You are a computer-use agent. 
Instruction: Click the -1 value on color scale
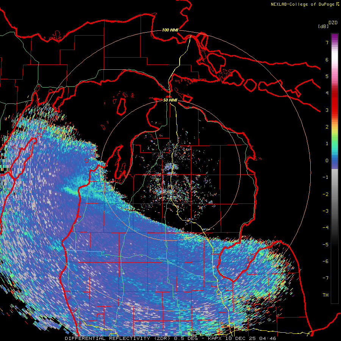(x=325, y=177)
